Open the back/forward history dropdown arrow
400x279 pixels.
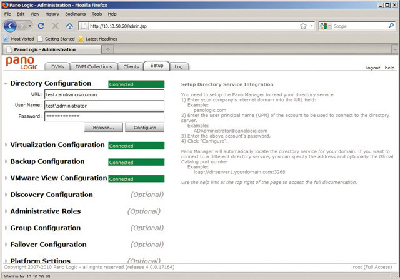click(x=30, y=26)
